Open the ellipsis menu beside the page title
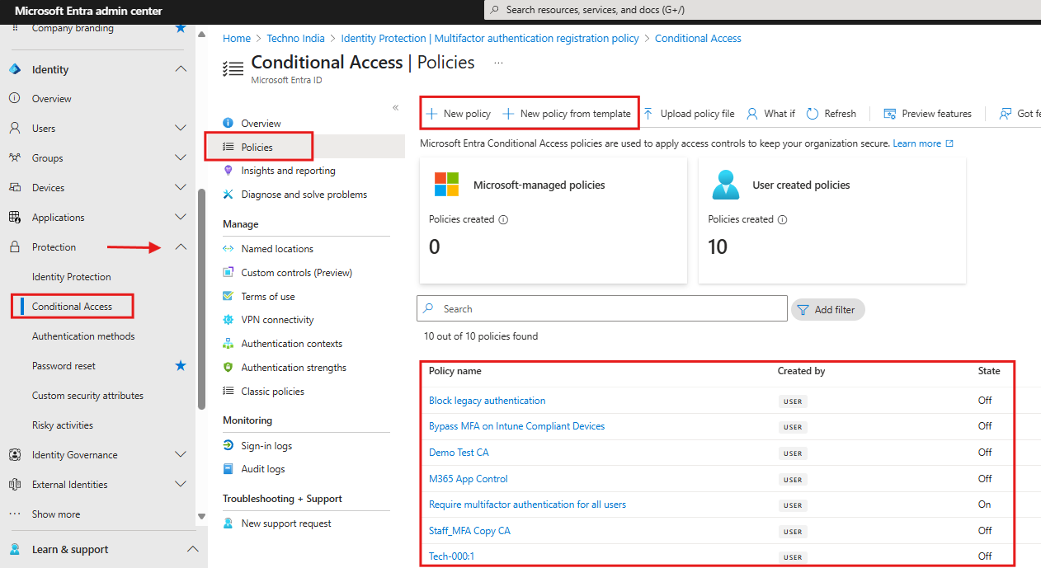Viewport: 1041px width, 568px height. pyautogui.click(x=497, y=63)
